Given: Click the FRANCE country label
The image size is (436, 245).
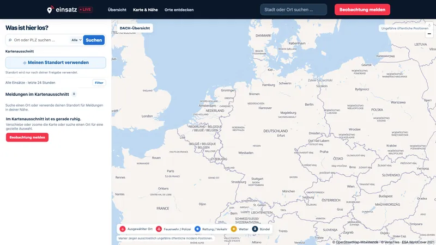Looking at the screenshot, I should tap(162, 209).
